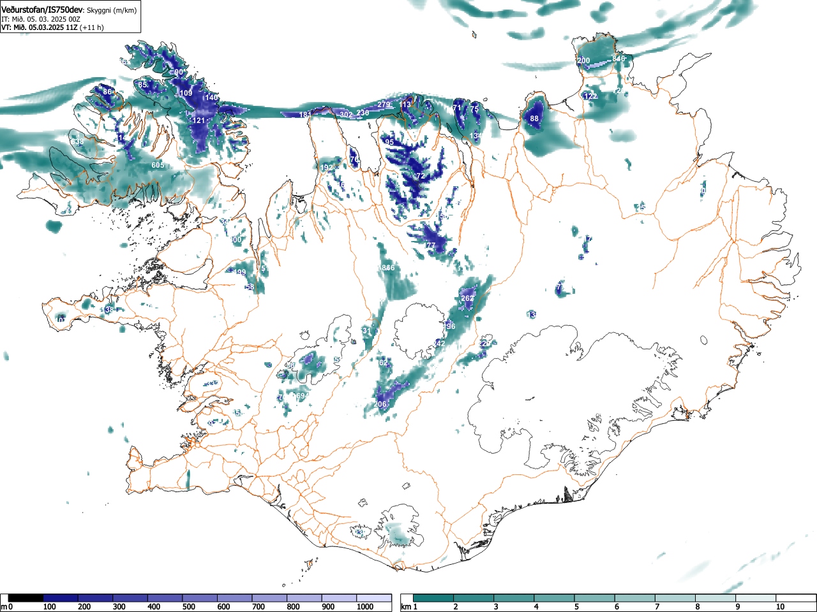Select the '302' map value
Viewport: 817px width, 612px height.
pos(346,115)
